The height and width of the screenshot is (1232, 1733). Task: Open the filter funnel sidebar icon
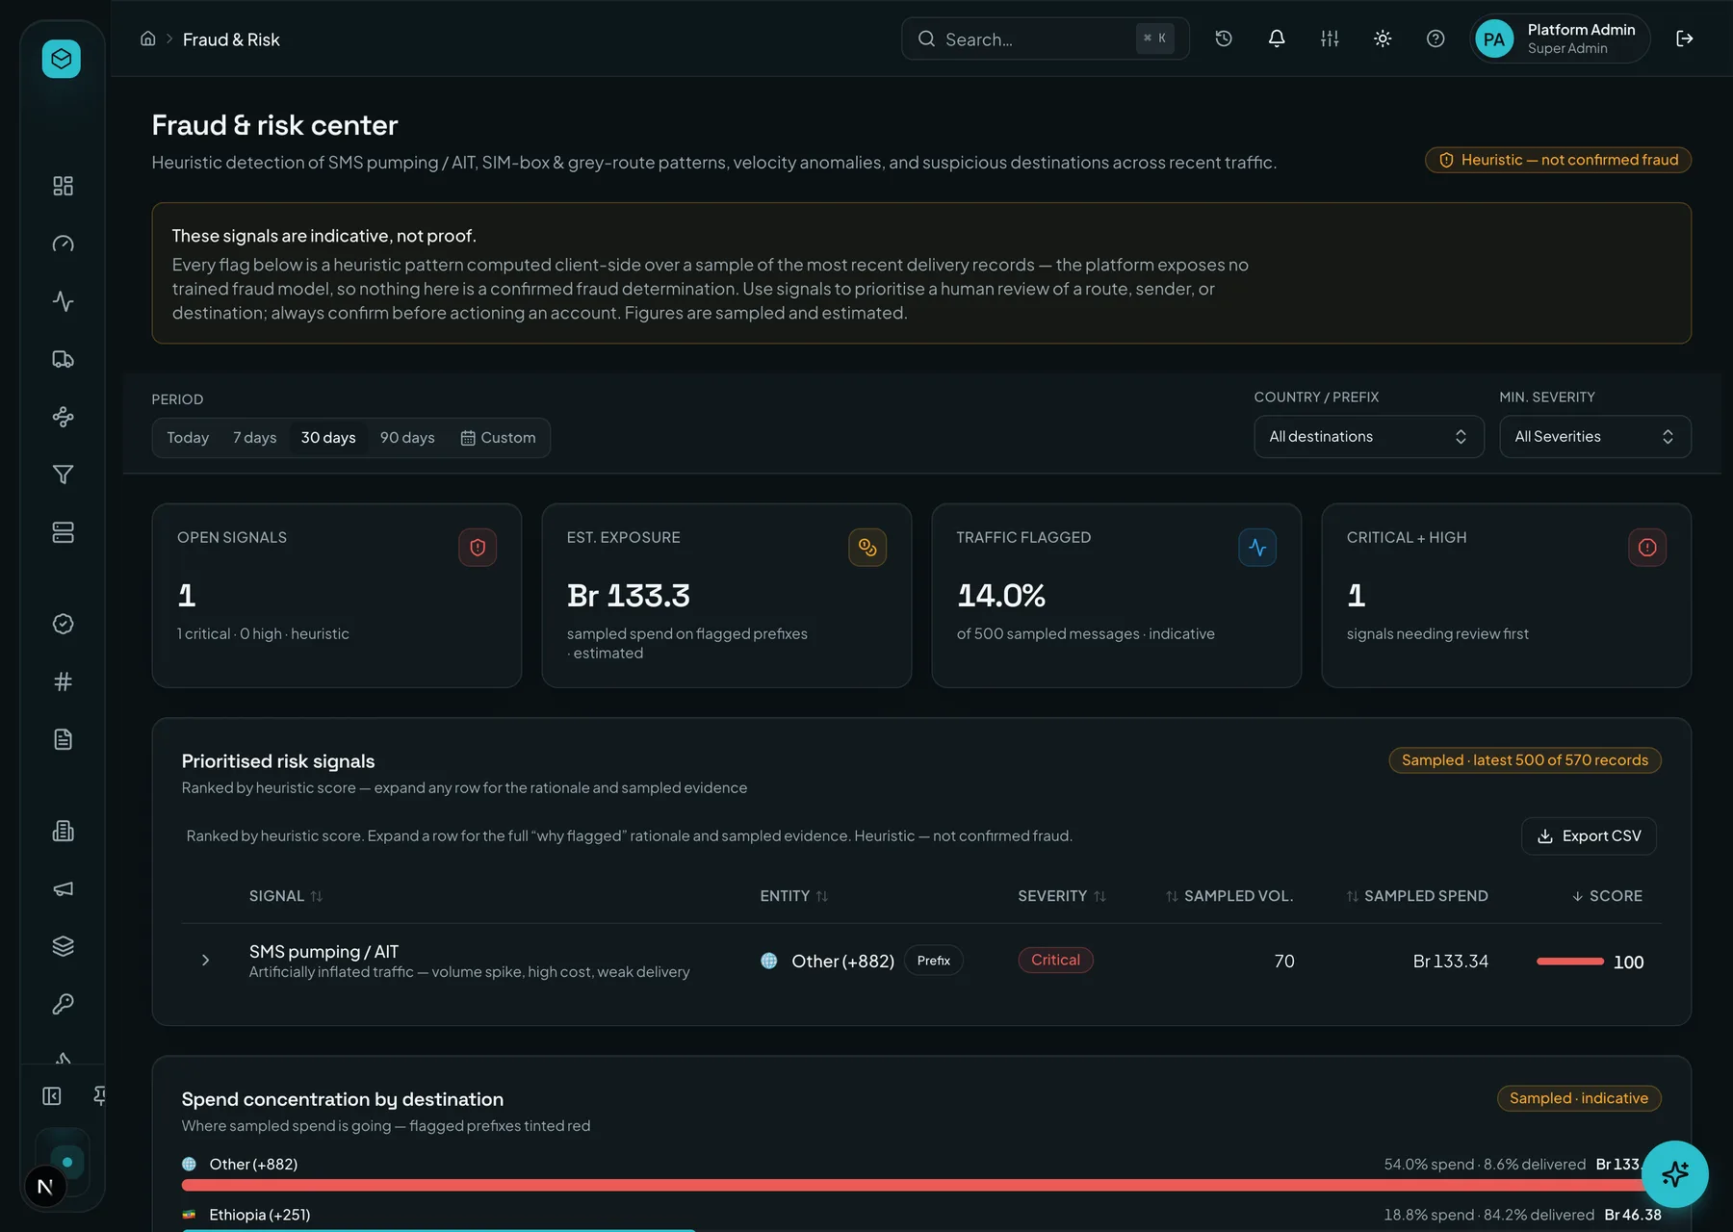click(x=63, y=475)
